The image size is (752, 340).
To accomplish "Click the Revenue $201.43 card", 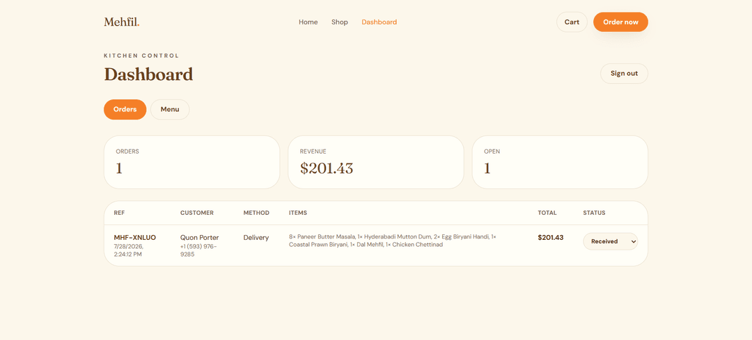I will (x=376, y=162).
